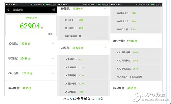
Task: Collapse the 3D性能 section with its up chevron
Action: coord(105,8)
